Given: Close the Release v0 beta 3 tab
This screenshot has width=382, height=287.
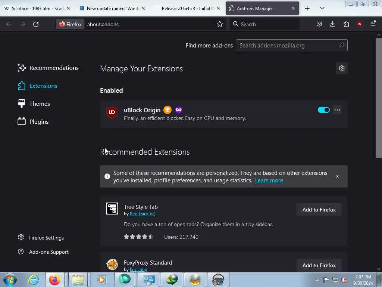Looking at the screenshot, I should 218,8.
